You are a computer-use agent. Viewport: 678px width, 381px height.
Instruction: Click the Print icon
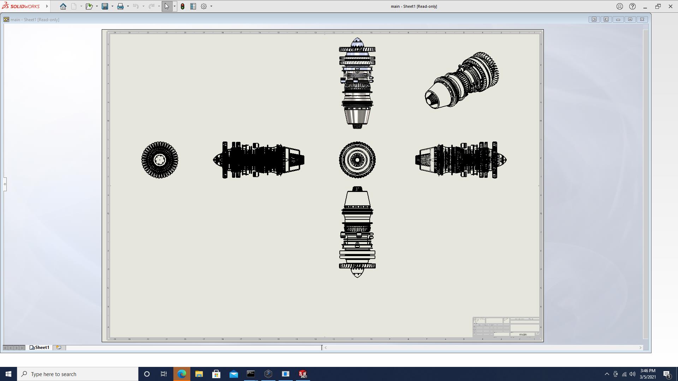120,6
